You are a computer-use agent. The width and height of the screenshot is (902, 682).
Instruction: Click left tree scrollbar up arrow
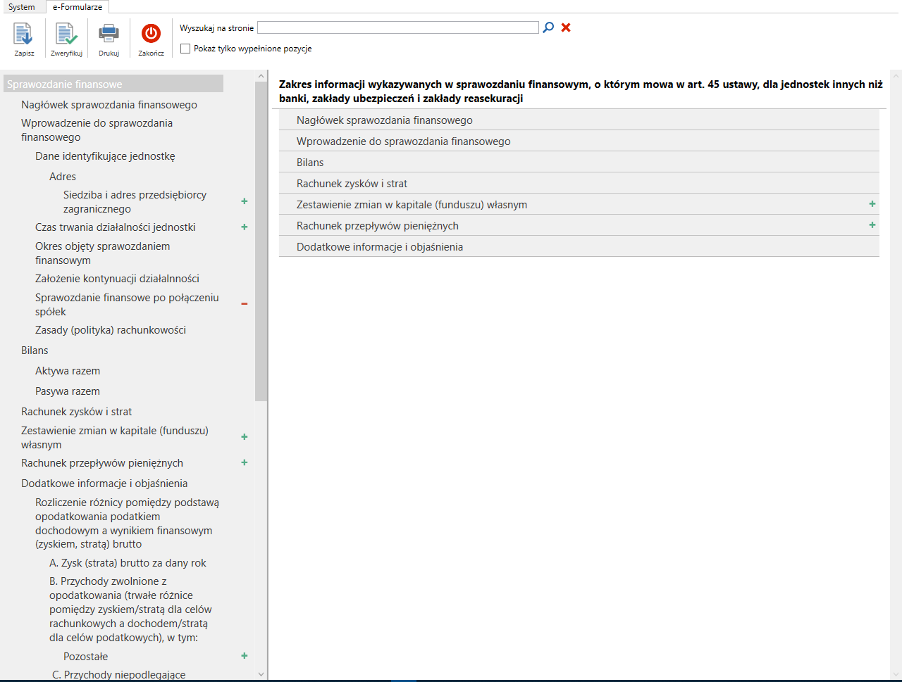click(261, 76)
